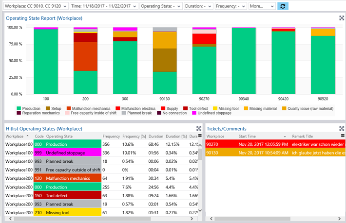Select Workplace200 Production row
Screen dimensions: 346x223
click(x=101, y=187)
